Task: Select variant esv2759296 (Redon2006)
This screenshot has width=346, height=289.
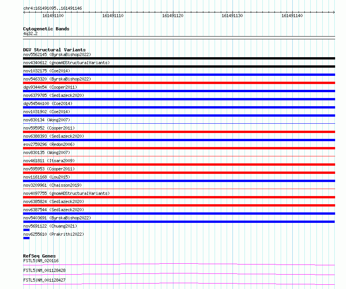Action: pyautogui.click(x=49, y=144)
